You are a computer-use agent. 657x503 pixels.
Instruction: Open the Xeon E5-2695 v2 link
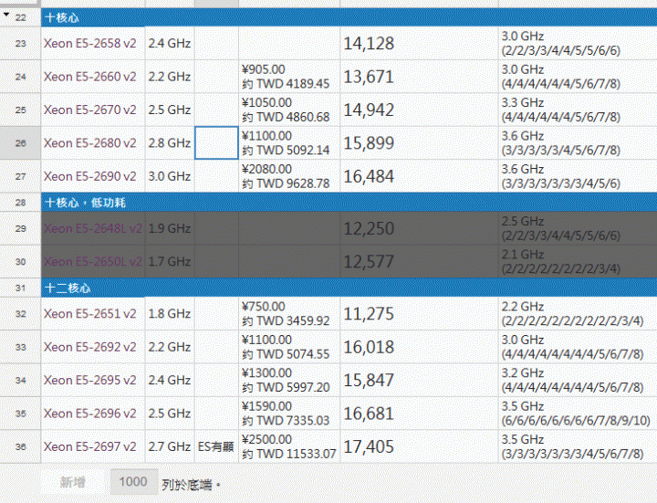90,380
